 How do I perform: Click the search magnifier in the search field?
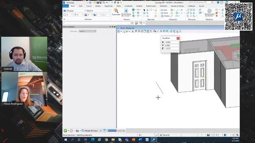[x=212, y=2]
